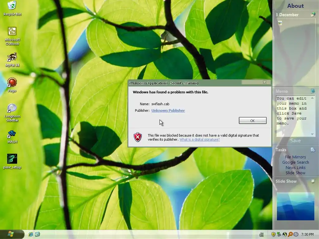Click the globe icon beside 3 December
The image size is (319, 239).
(x=313, y=15)
